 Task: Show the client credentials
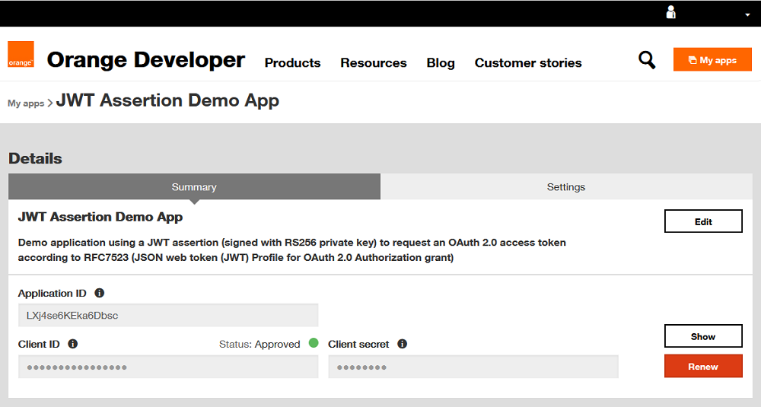pos(703,336)
